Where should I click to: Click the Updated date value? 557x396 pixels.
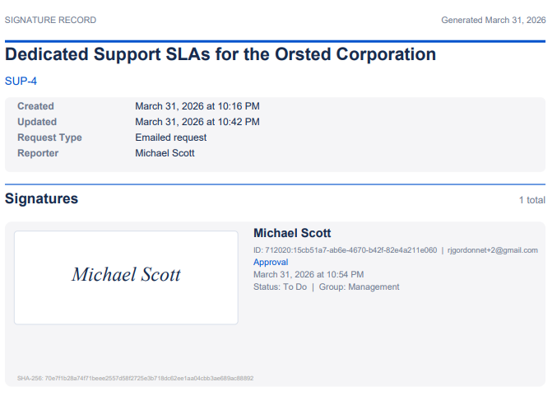click(x=197, y=122)
